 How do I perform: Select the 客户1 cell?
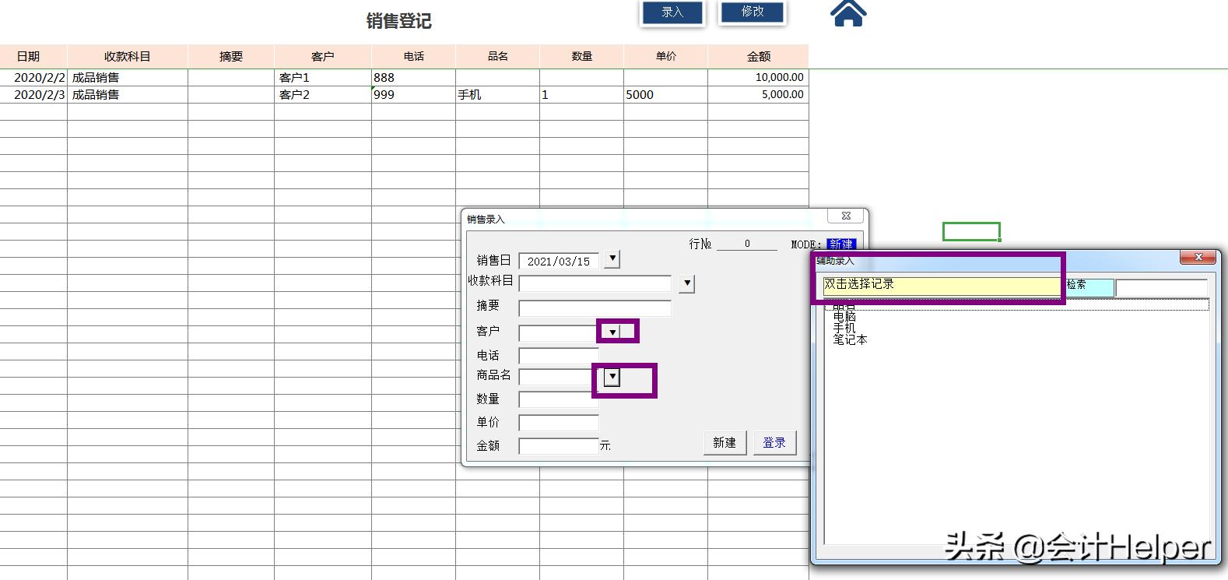point(323,77)
